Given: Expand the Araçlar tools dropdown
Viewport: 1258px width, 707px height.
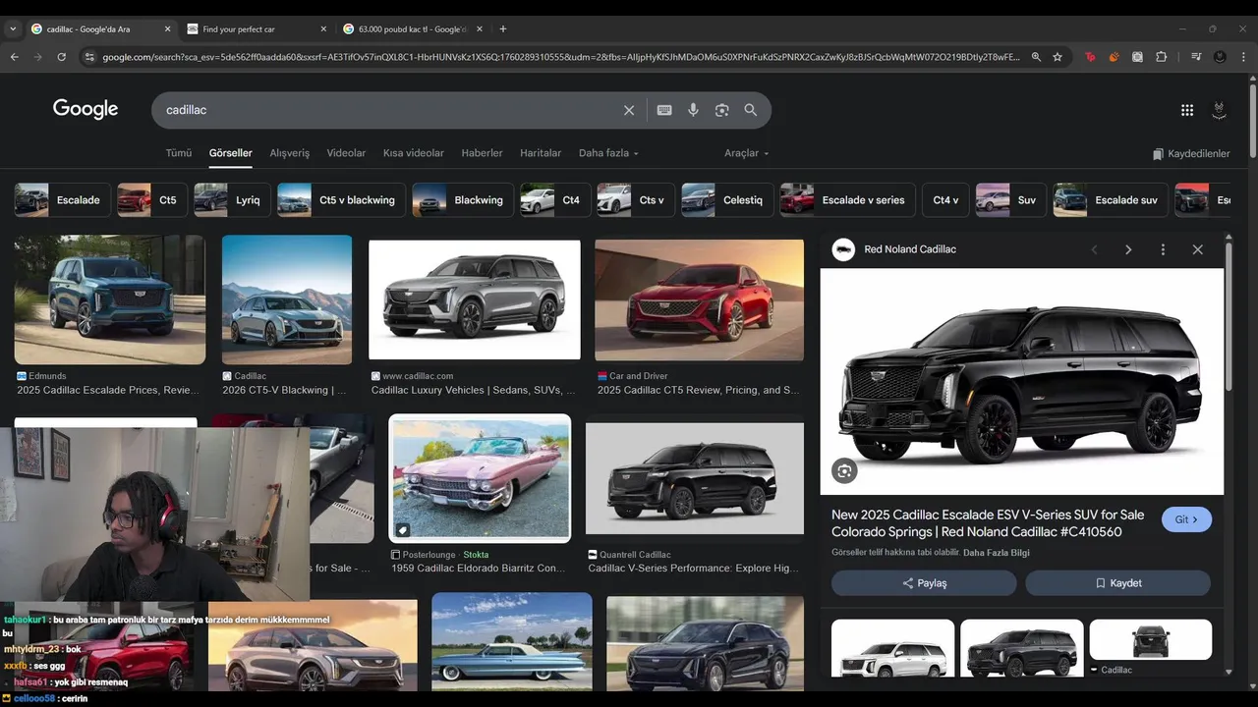Looking at the screenshot, I should (x=747, y=153).
